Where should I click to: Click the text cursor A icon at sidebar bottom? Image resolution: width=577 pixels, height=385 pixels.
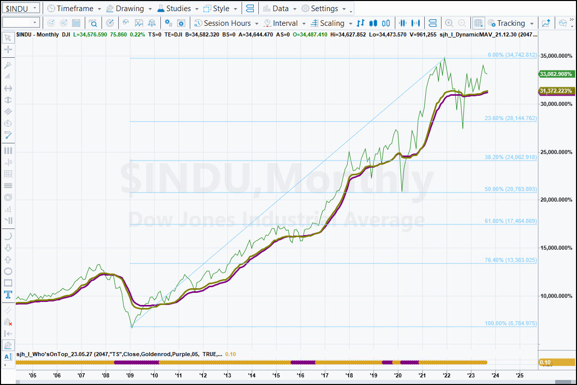[8, 356]
